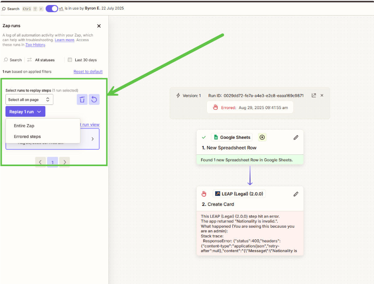Expand the Select all on page dropdown
This screenshot has width=374, height=284.
click(29, 99)
